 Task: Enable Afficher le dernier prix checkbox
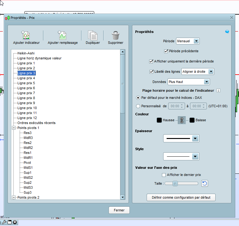point(164,175)
